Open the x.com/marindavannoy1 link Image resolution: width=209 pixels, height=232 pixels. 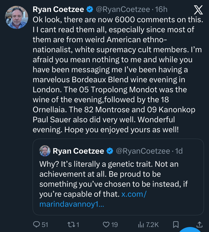click(93, 199)
